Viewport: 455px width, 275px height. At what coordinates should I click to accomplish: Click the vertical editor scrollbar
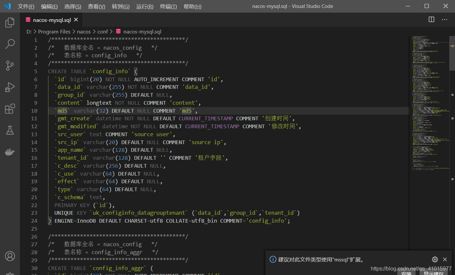(x=452, y=53)
